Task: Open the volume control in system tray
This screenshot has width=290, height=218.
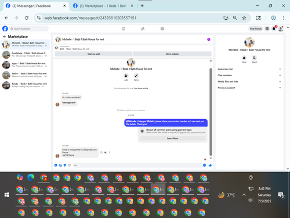Action: click(251, 200)
